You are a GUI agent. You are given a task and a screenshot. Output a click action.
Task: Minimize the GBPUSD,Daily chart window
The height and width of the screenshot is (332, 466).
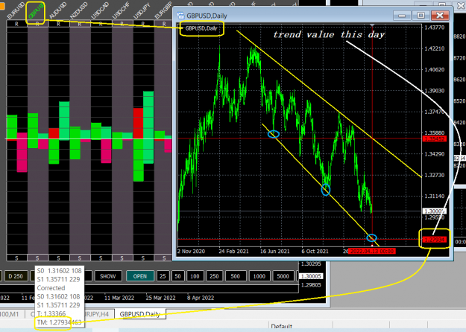coord(402,15)
